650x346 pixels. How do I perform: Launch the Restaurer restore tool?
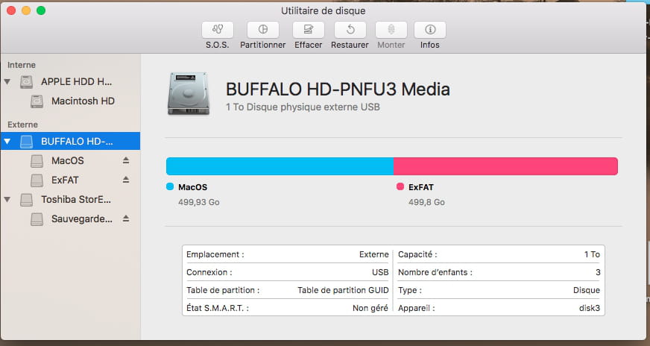(350, 30)
